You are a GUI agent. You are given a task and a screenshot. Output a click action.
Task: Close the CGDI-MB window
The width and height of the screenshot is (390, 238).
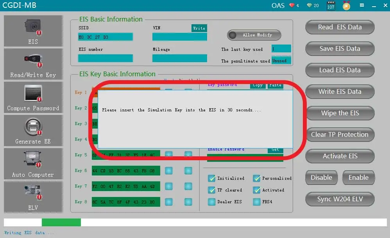point(385,5)
